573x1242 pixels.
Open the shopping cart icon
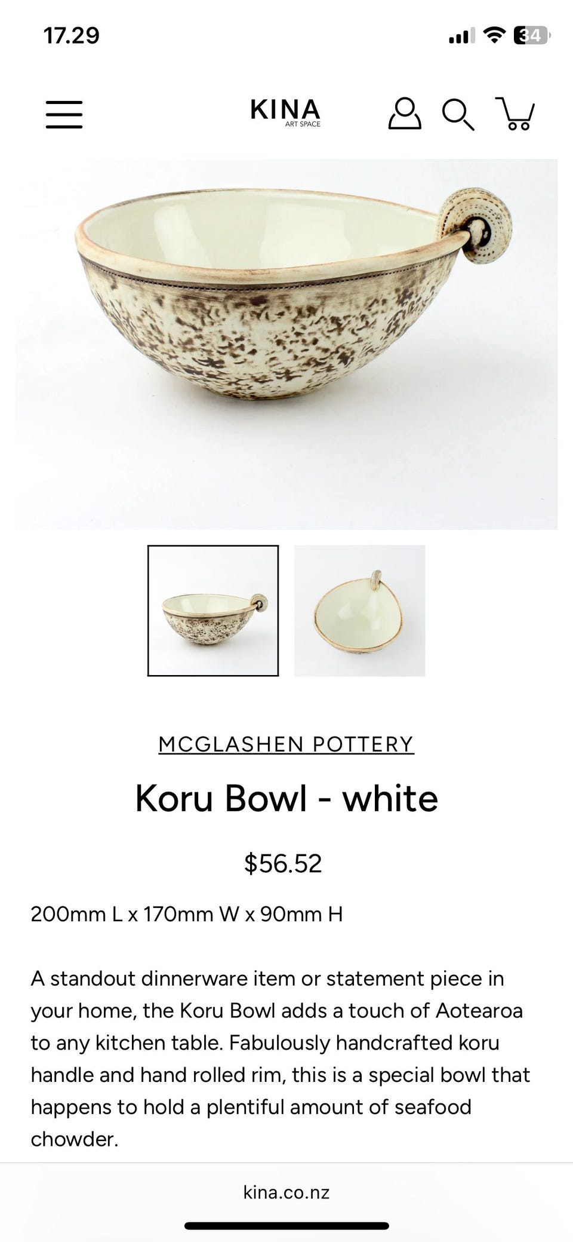515,114
